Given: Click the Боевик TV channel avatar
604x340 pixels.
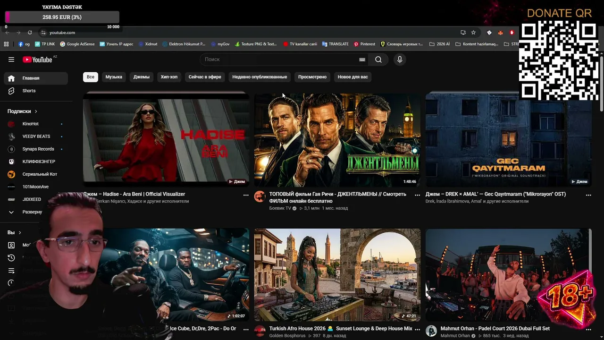Looking at the screenshot, I should click(260, 196).
